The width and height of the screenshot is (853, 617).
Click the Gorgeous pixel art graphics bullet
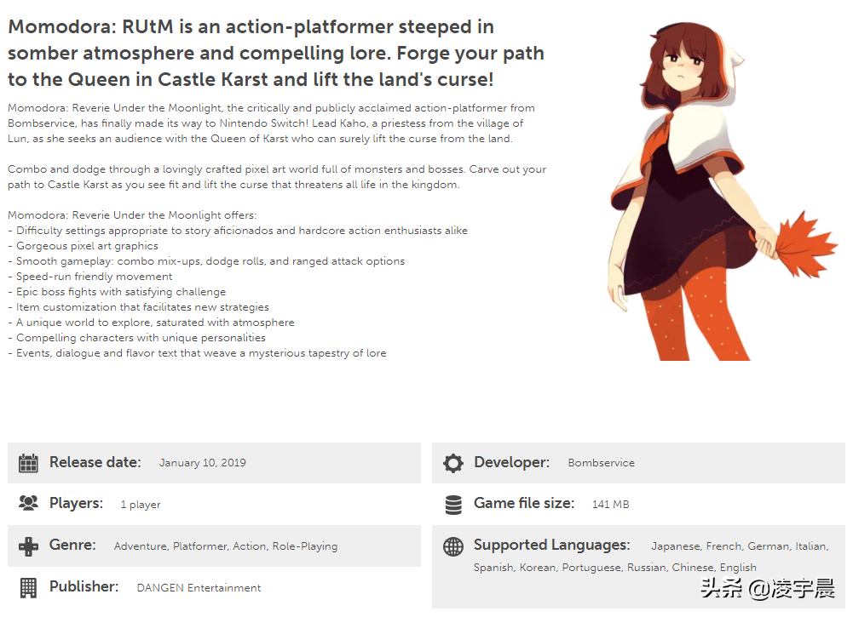(x=83, y=246)
